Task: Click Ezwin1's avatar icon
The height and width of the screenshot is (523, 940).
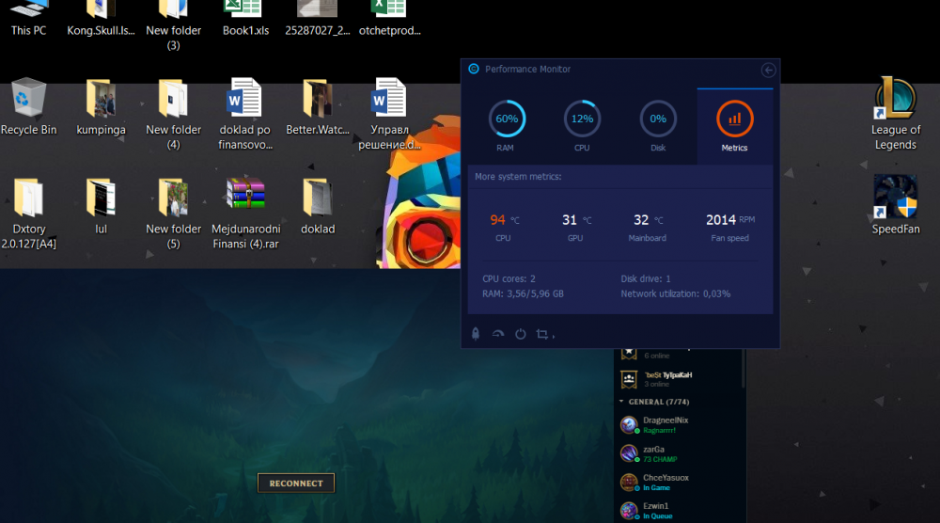Action: coord(629,511)
